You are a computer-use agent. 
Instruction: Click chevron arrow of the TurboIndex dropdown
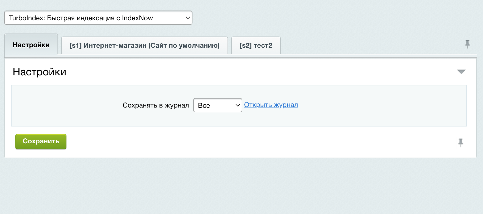(x=188, y=18)
